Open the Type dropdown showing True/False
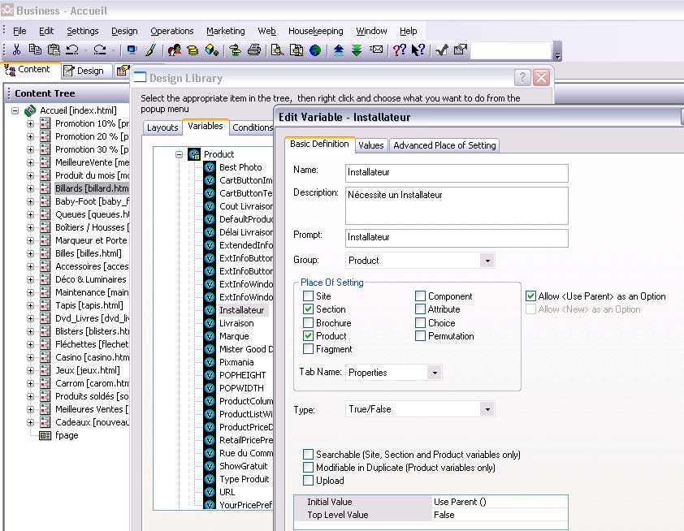The height and width of the screenshot is (531, 684). 486,409
